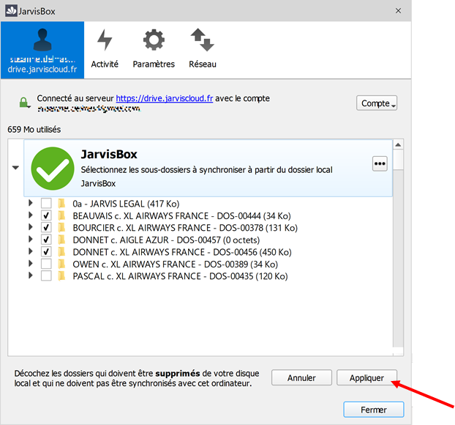
Task: Select DONNET c. AIGLE AZUR row text
Action: (x=166, y=240)
